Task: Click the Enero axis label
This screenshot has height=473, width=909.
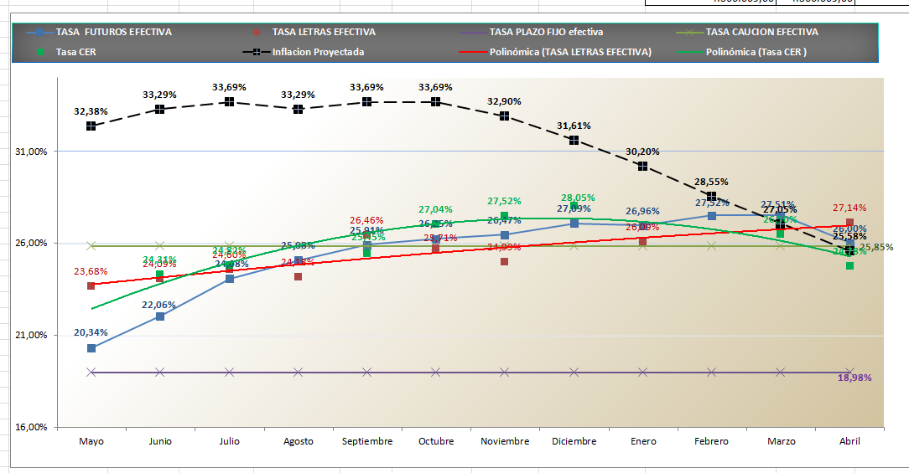Action: [x=643, y=441]
